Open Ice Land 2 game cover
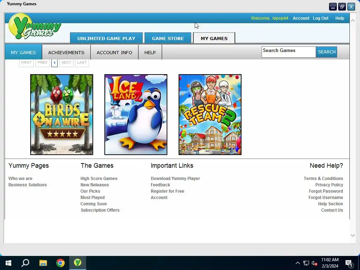Viewport: 360px width, 270px height. (136, 115)
